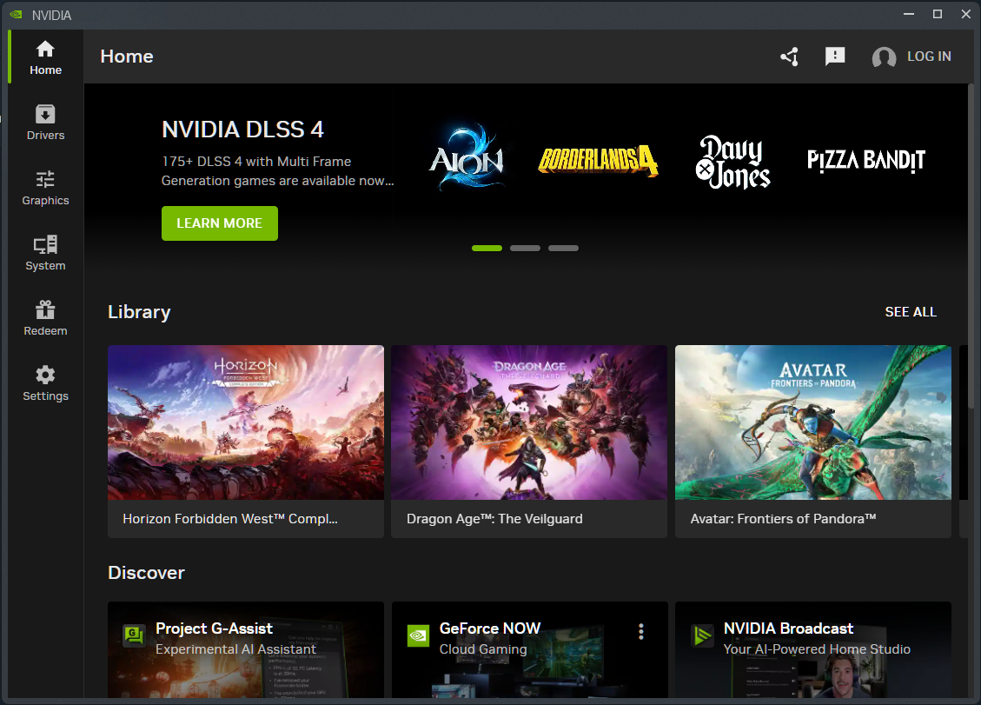Open the Redeem gift page
This screenshot has height=705, width=981.
[46, 318]
